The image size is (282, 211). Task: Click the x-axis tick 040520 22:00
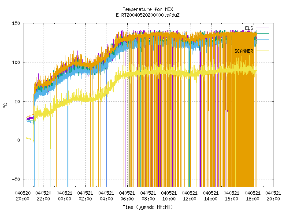click(43, 196)
